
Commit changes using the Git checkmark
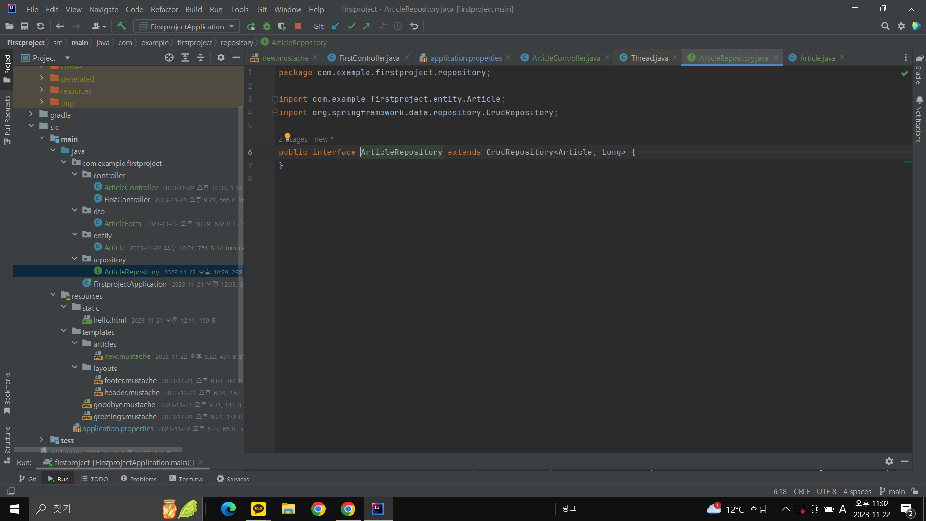click(x=351, y=27)
